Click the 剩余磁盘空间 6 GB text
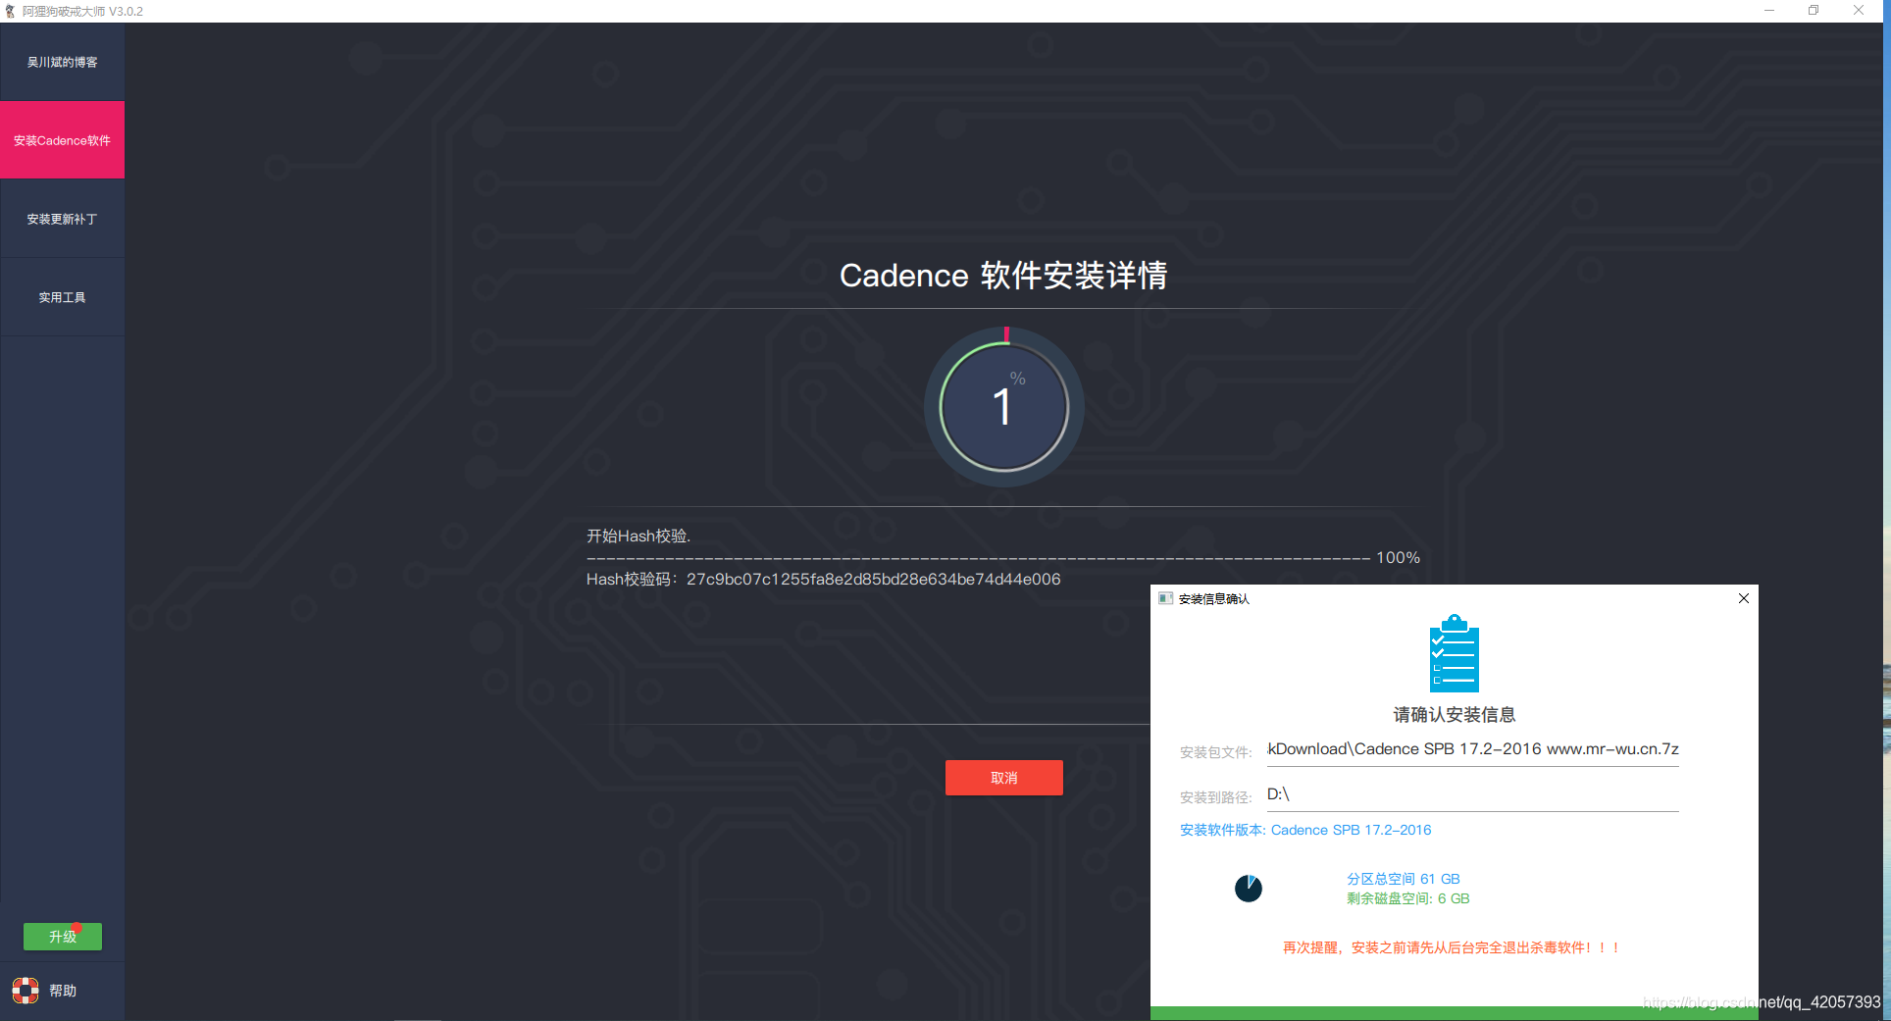 [x=1407, y=898]
